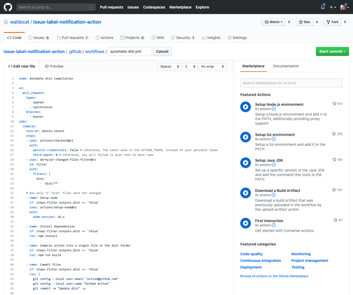Open the Spaces indentation dropdown
Screen dimensions: 353x295
[x=170, y=66]
